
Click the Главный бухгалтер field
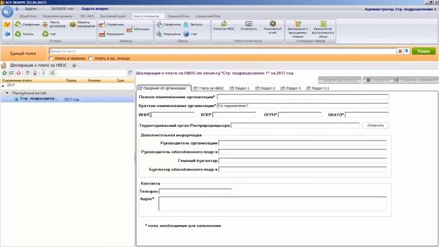(302, 161)
